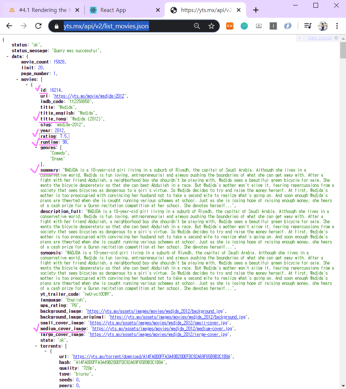Click the "Drama" genre entry

[x=58, y=159]
